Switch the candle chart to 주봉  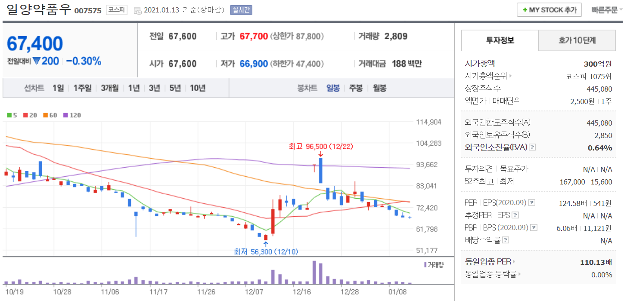pyautogui.click(x=356, y=88)
